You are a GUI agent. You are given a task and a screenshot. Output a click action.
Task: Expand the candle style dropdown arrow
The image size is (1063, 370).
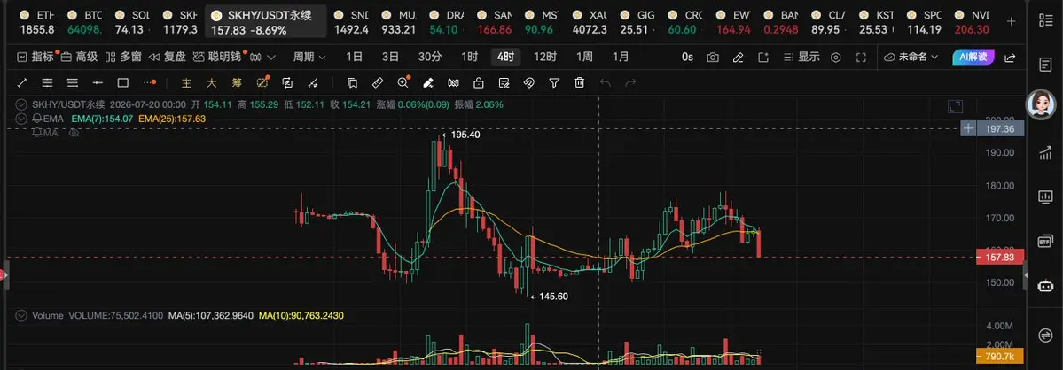coord(271,58)
